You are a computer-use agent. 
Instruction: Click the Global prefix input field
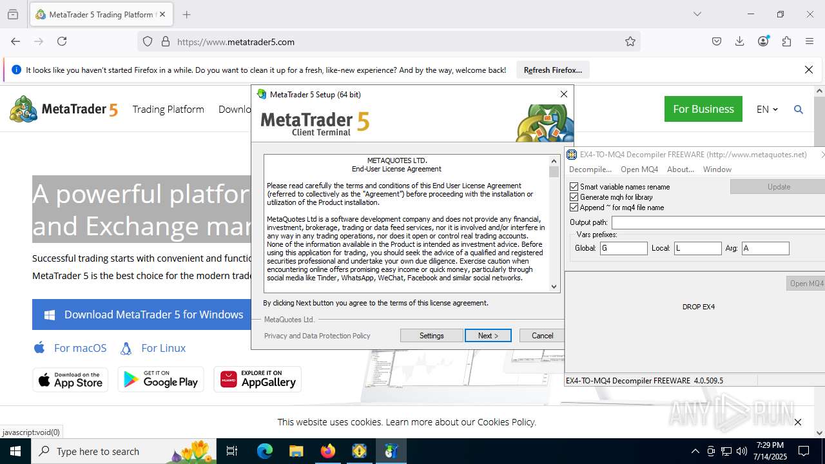point(624,248)
